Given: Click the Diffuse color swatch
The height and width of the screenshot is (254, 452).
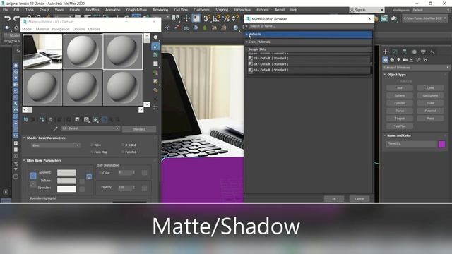Looking at the screenshot, I should point(66,181).
